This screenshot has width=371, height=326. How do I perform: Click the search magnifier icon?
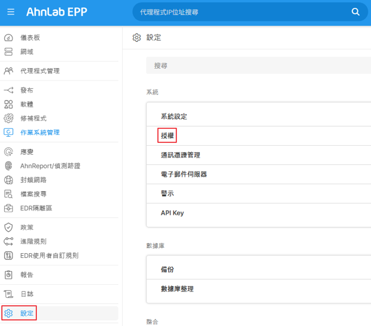coord(355,12)
